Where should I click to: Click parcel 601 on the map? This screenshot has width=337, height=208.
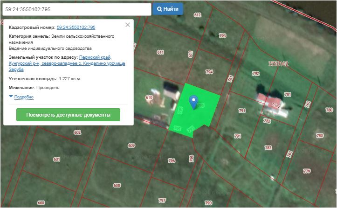pos(57,159)
